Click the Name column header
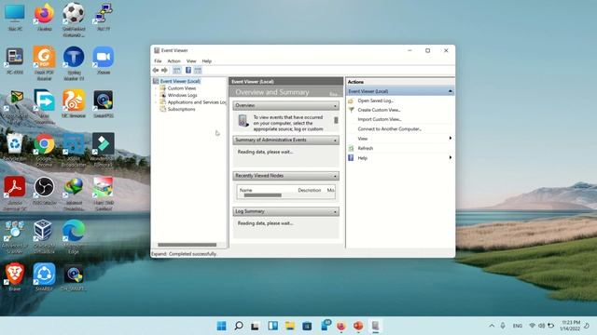The image size is (597, 335). (246, 190)
